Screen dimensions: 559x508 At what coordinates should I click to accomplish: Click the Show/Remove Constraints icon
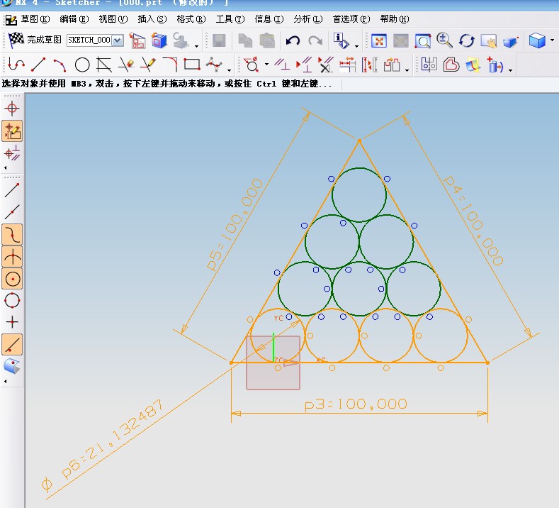click(x=325, y=65)
